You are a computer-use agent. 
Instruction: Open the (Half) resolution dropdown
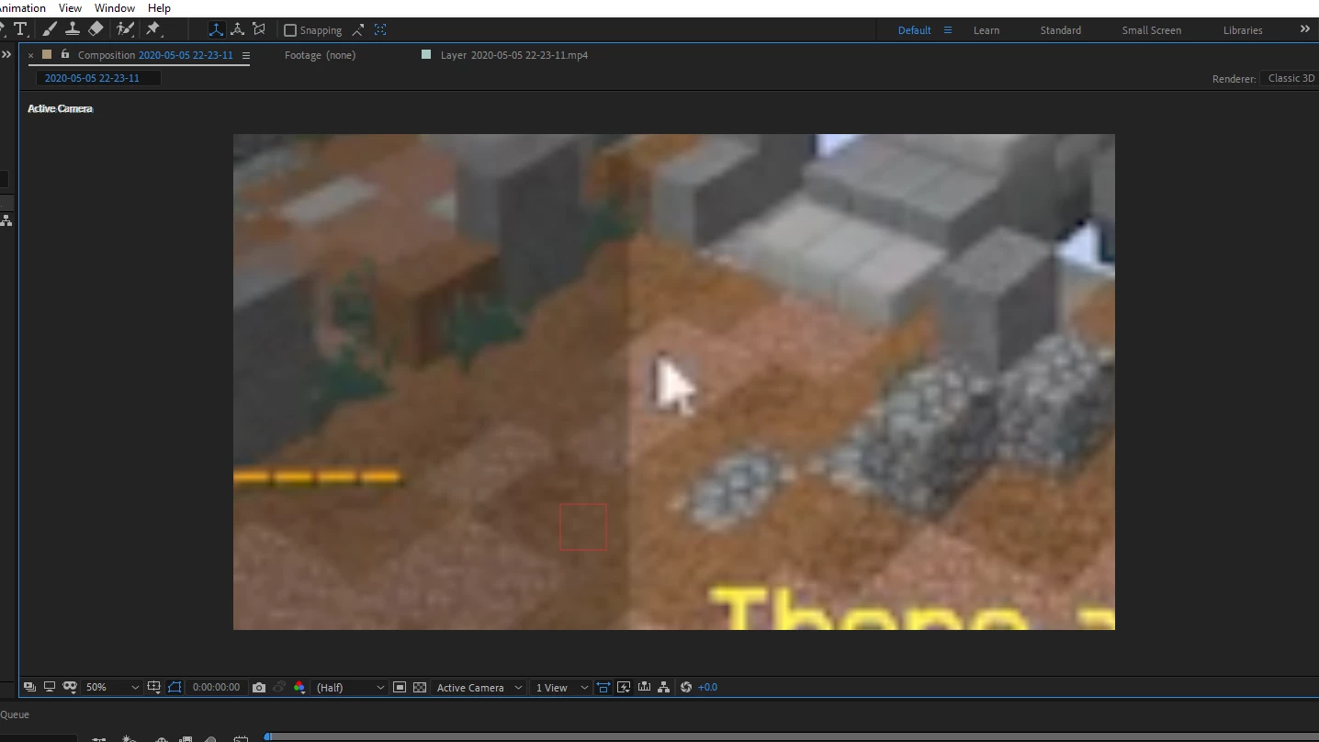[x=350, y=687]
